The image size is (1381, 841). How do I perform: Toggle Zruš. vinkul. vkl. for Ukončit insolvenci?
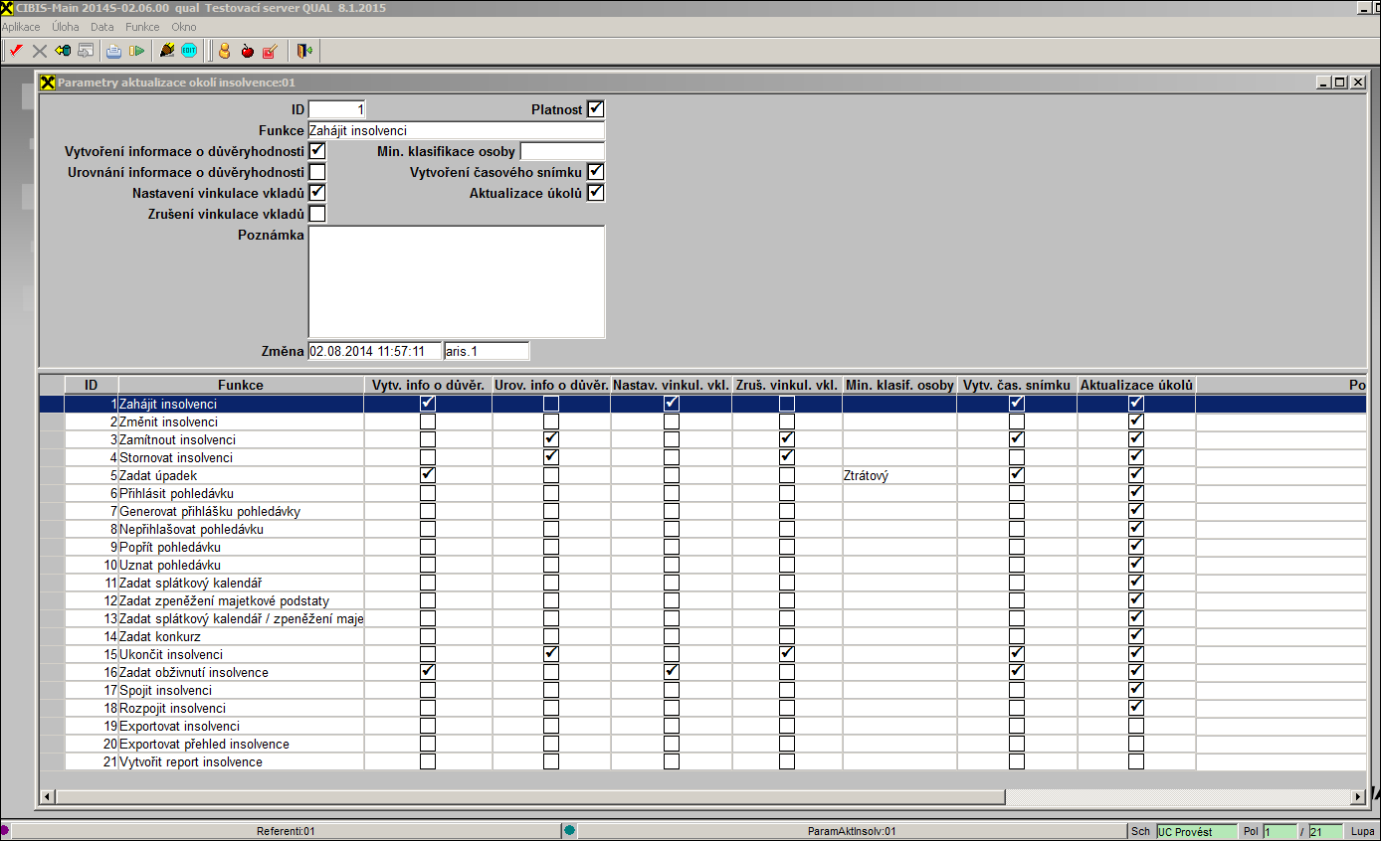(x=787, y=654)
